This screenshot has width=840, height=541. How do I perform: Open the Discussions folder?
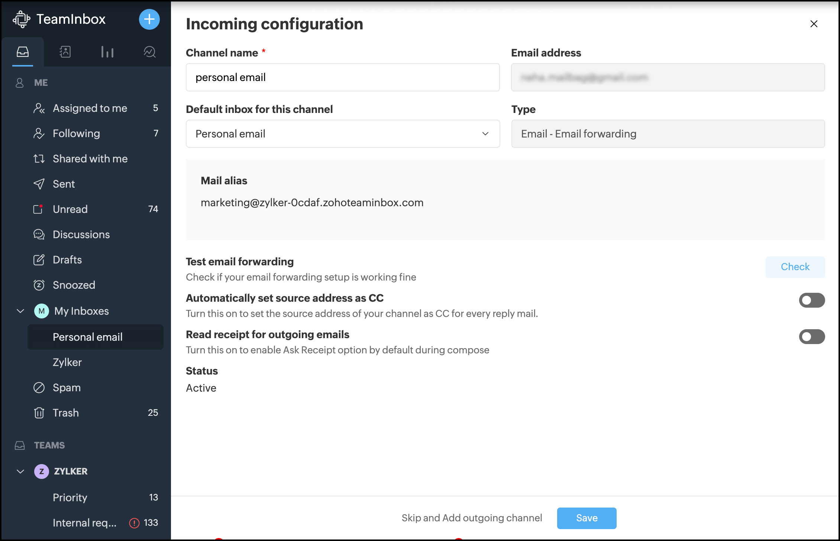[x=96, y=234]
